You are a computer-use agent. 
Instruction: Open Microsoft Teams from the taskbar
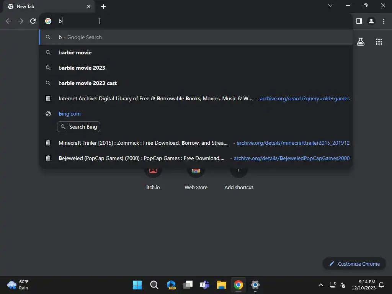pyautogui.click(x=204, y=285)
